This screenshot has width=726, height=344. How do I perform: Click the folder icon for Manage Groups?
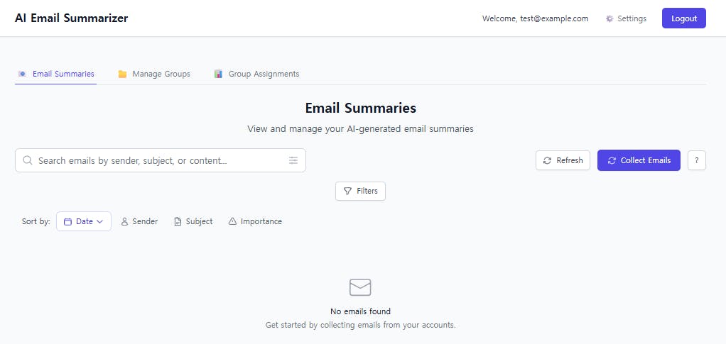[122, 74]
